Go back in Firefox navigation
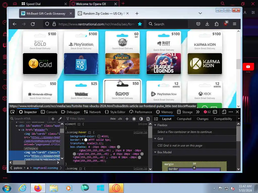Image resolution: width=258 pixels, height=193 pixels. (15, 24)
